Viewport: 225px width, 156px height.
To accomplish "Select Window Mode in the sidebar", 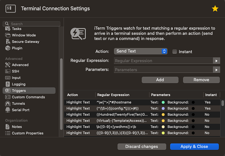I will tap(23, 35).
